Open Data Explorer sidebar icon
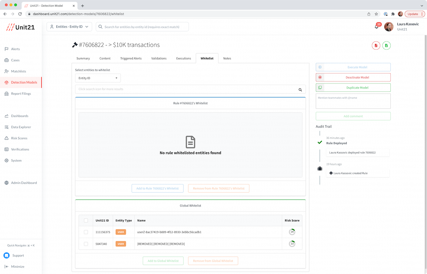 6,127
